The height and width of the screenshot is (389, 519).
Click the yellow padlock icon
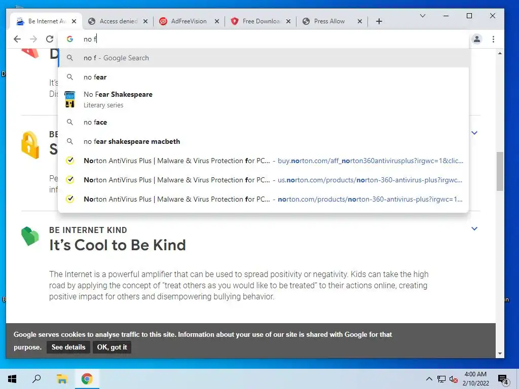pos(30,145)
